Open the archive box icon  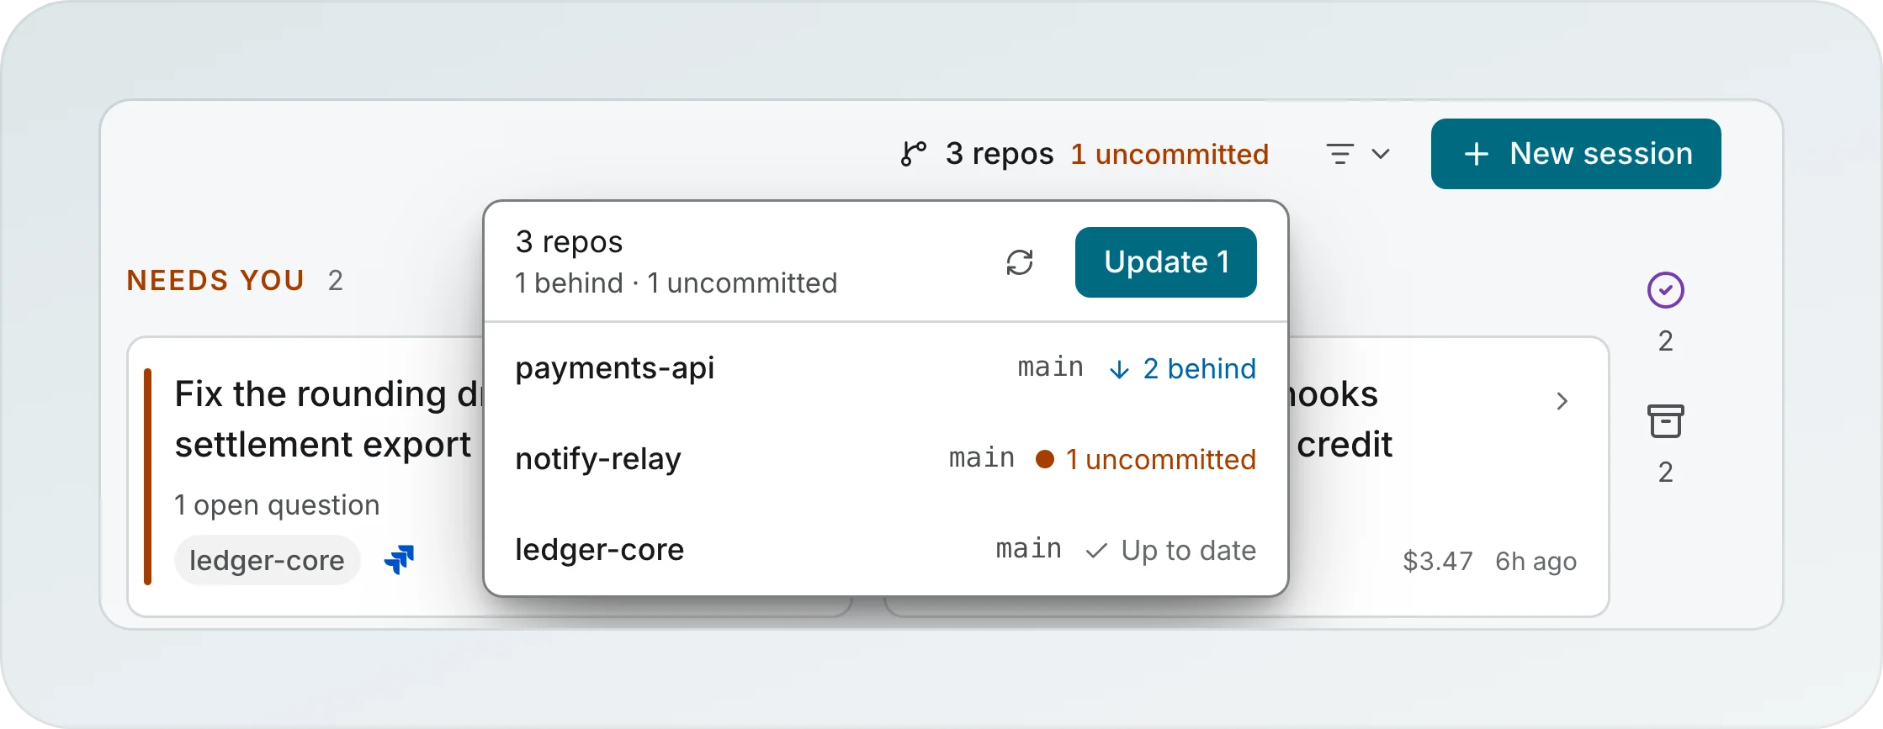click(1665, 421)
